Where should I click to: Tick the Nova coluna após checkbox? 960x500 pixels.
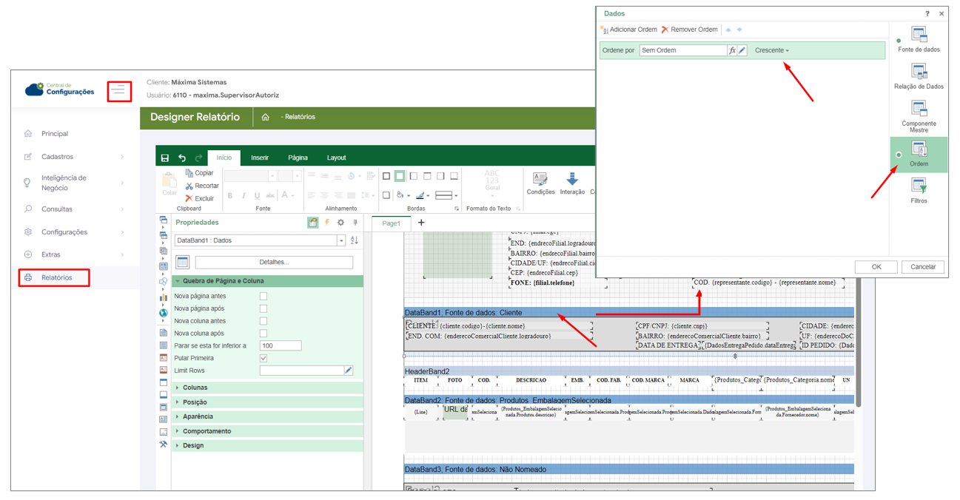point(264,334)
